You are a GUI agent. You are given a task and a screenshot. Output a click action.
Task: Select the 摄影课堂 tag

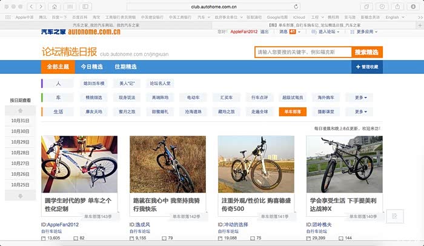(326, 111)
